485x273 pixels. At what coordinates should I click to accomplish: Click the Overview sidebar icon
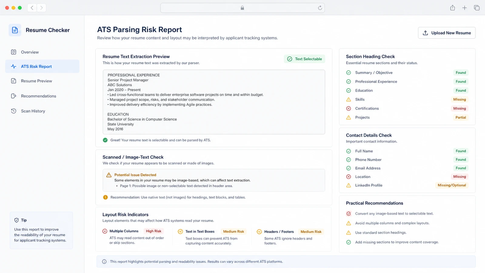14,52
